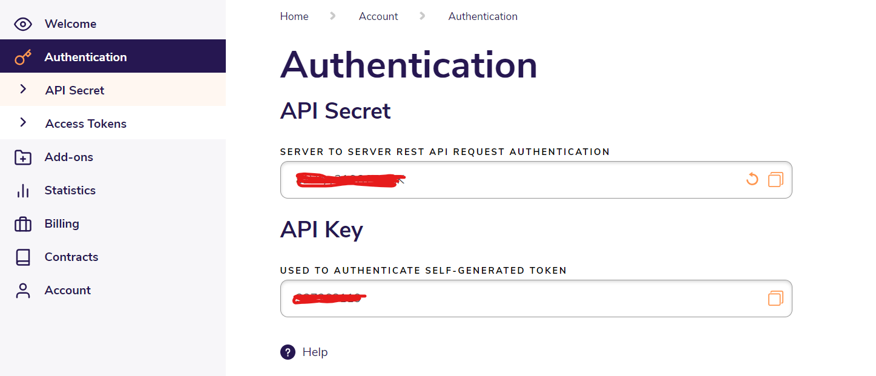This screenshot has height=376, width=876.
Task: Click the Contracts book icon
Action: click(23, 257)
